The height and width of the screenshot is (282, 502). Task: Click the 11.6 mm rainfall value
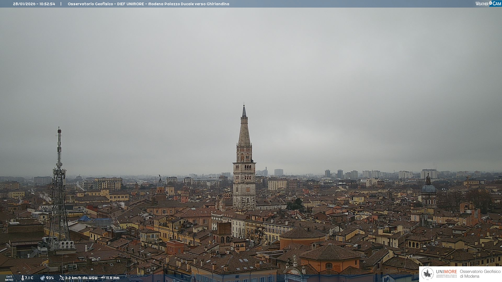coord(113,278)
